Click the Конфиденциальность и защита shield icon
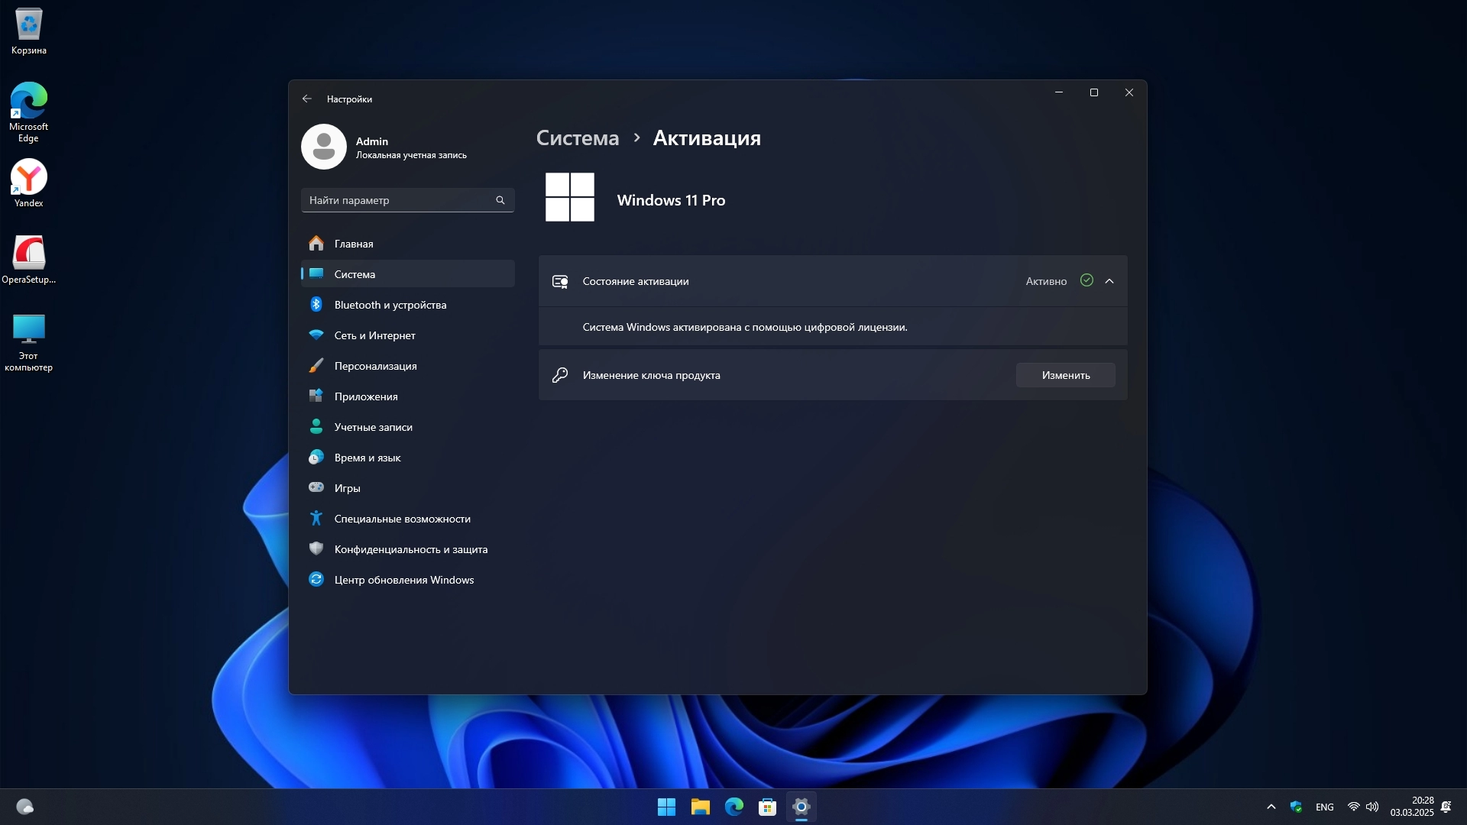The width and height of the screenshot is (1467, 825). tap(316, 548)
